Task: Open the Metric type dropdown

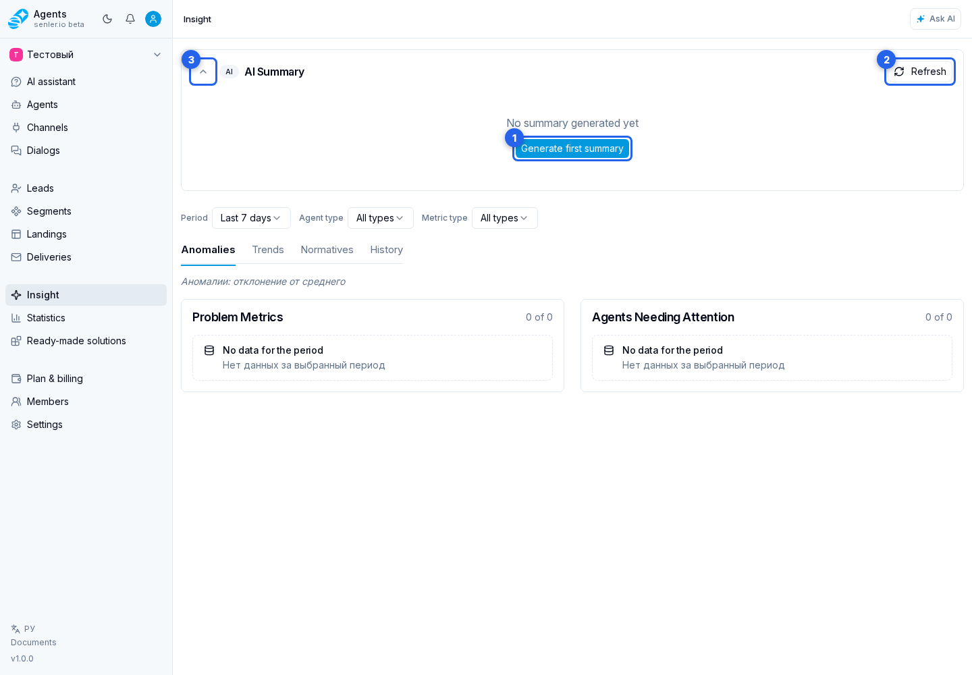Action: (x=505, y=218)
